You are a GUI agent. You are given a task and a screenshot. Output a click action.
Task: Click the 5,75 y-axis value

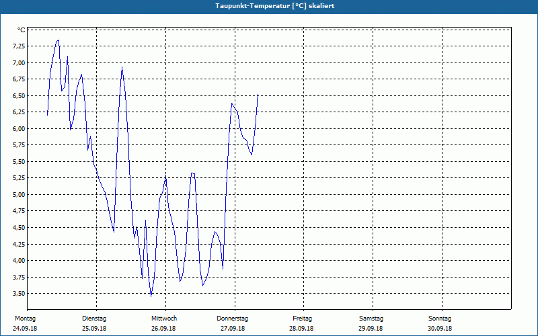(19, 145)
